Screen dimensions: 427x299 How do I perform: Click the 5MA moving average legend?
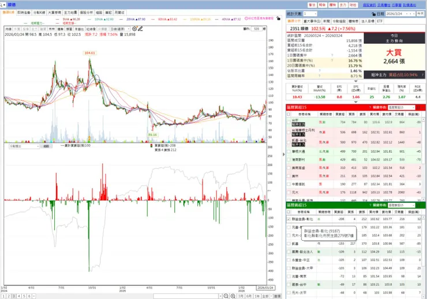tap(72, 19)
